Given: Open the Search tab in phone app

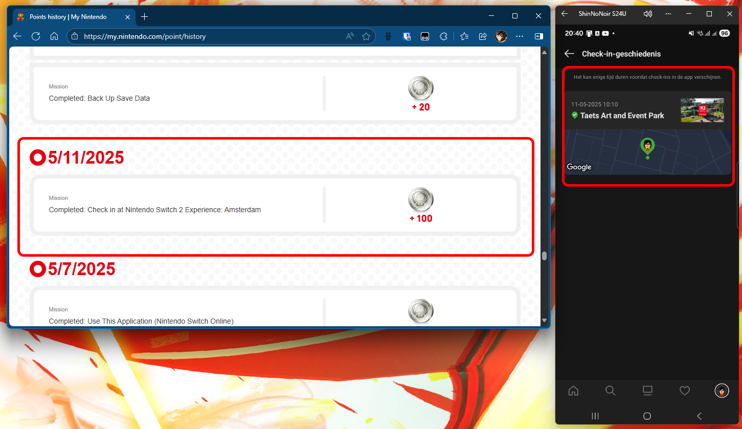Looking at the screenshot, I should 610,391.
